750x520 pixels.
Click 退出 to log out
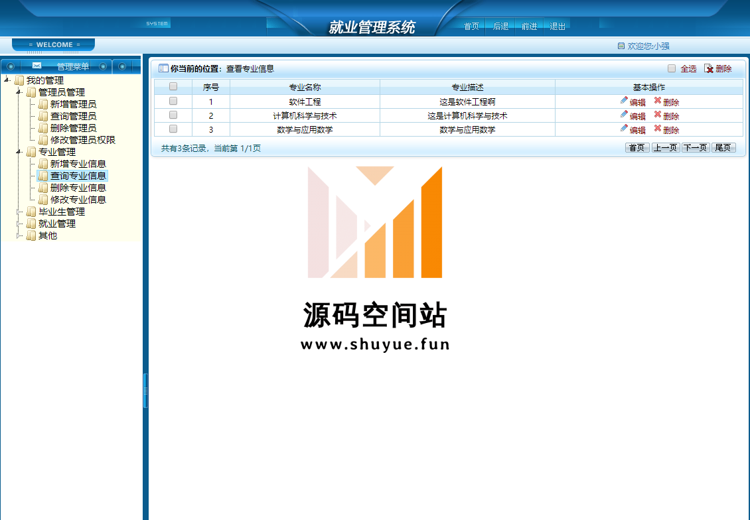pyautogui.click(x=558, y=27)
